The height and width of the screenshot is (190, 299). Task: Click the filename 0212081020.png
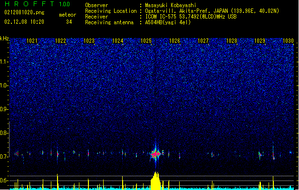click(x=24, y=12)
